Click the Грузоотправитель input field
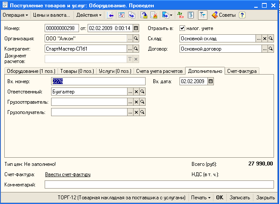This screenshot has width=280, height=204. tap(89, 102)
